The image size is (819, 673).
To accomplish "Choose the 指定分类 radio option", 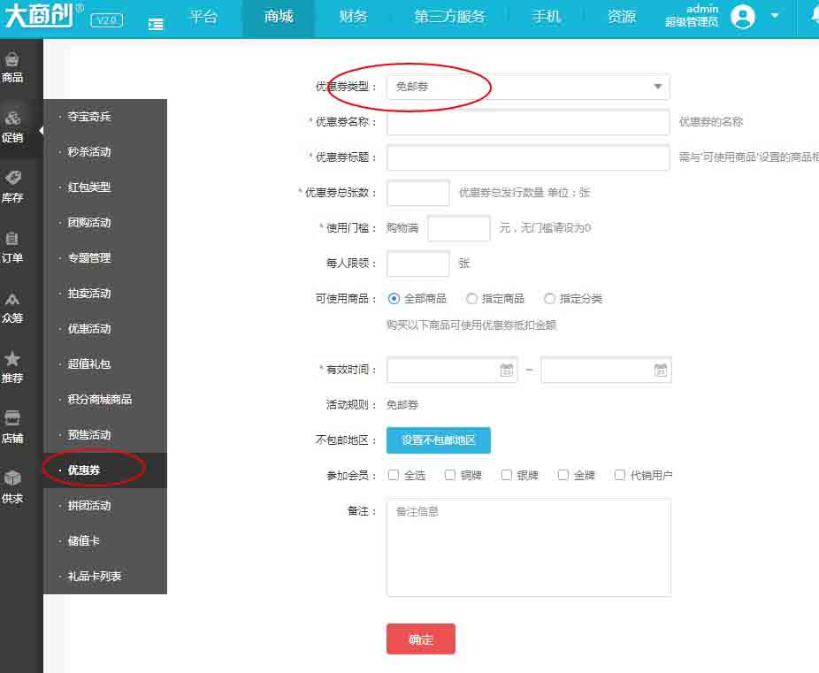I will (x=550, y=299).
